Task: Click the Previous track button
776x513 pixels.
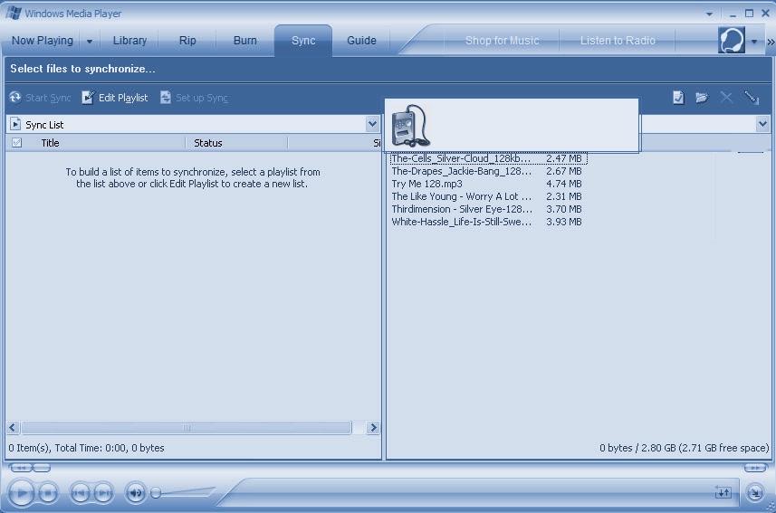Action: tap(80, 493)
